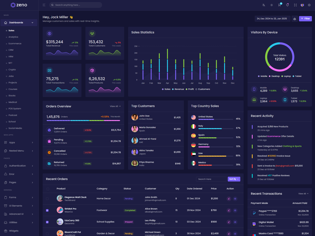The width and height of the screenshot is (315, 236).
Task: Select Analytics in the sidebar
Action: click(x=13, y=37)
